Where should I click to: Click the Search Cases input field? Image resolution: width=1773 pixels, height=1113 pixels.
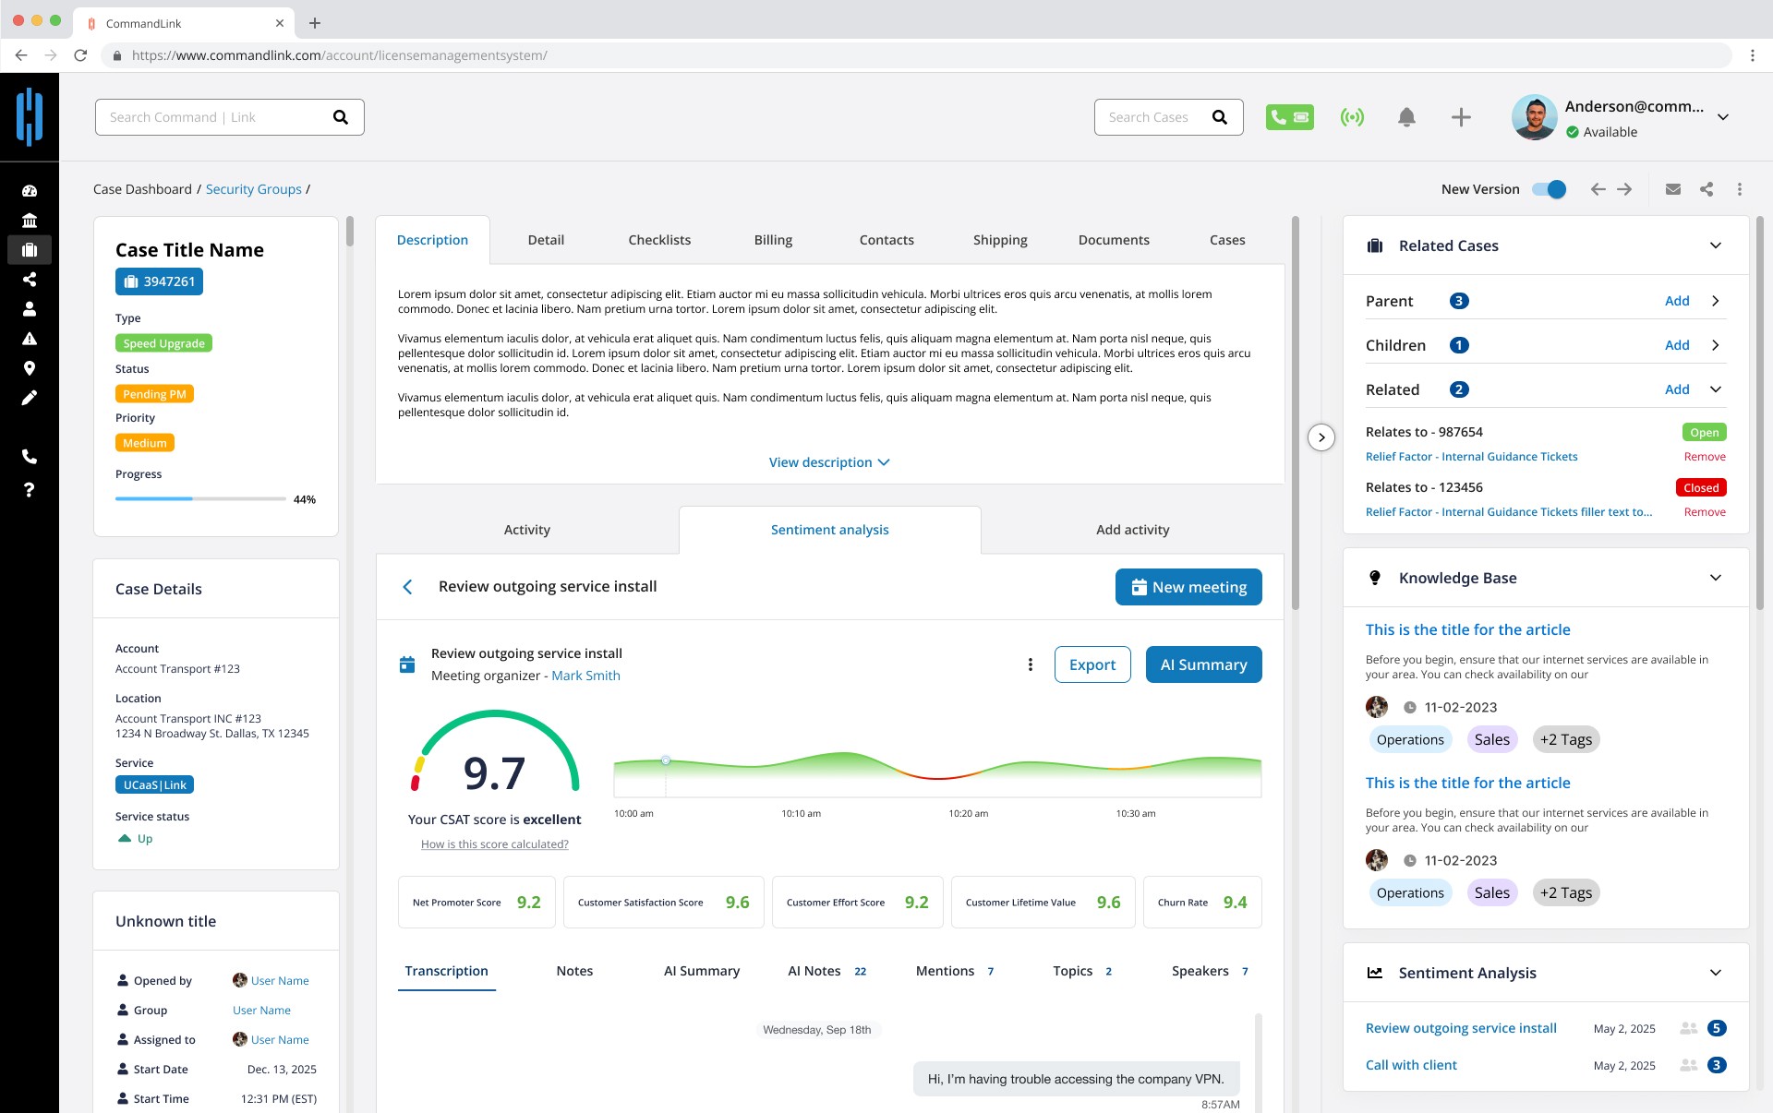(x=1169, y=117)
